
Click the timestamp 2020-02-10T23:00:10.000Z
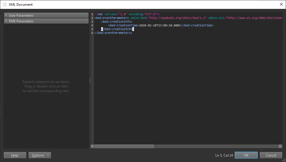pyautogui.click(x=160, y=26)
